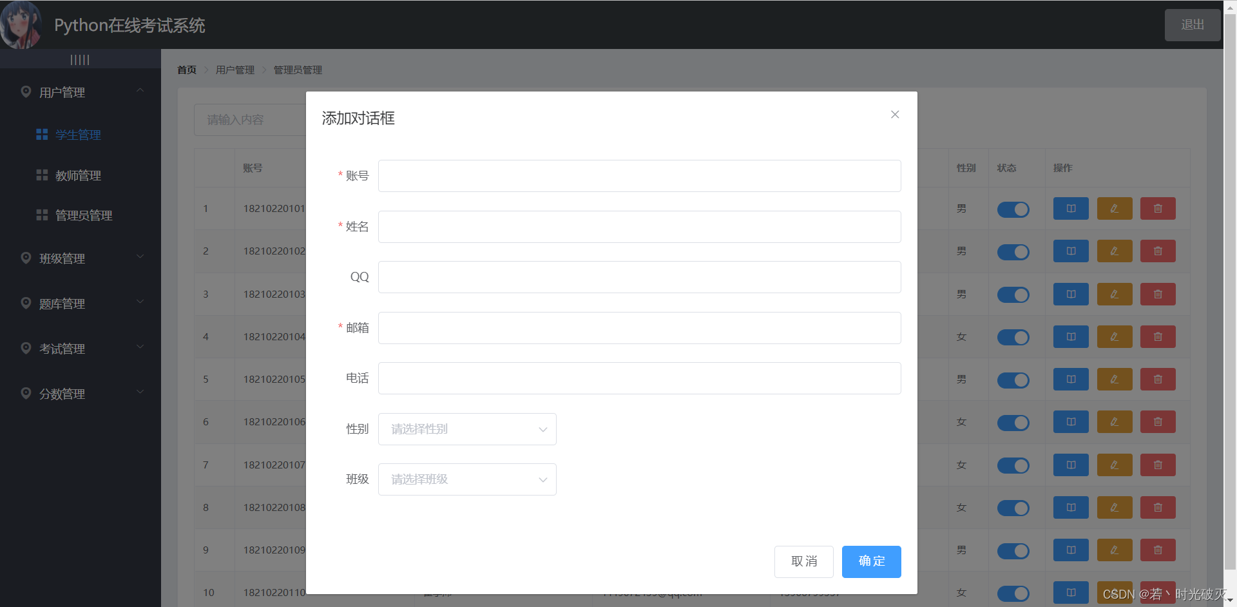
Task: Expand the 分数管理 sidebar menu
Action: (81, 394)
